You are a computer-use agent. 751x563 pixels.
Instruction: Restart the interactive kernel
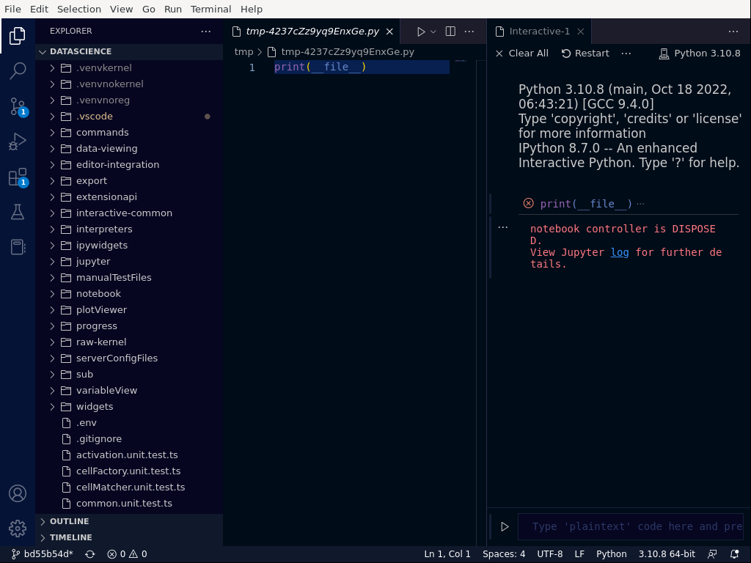point(585,53)
